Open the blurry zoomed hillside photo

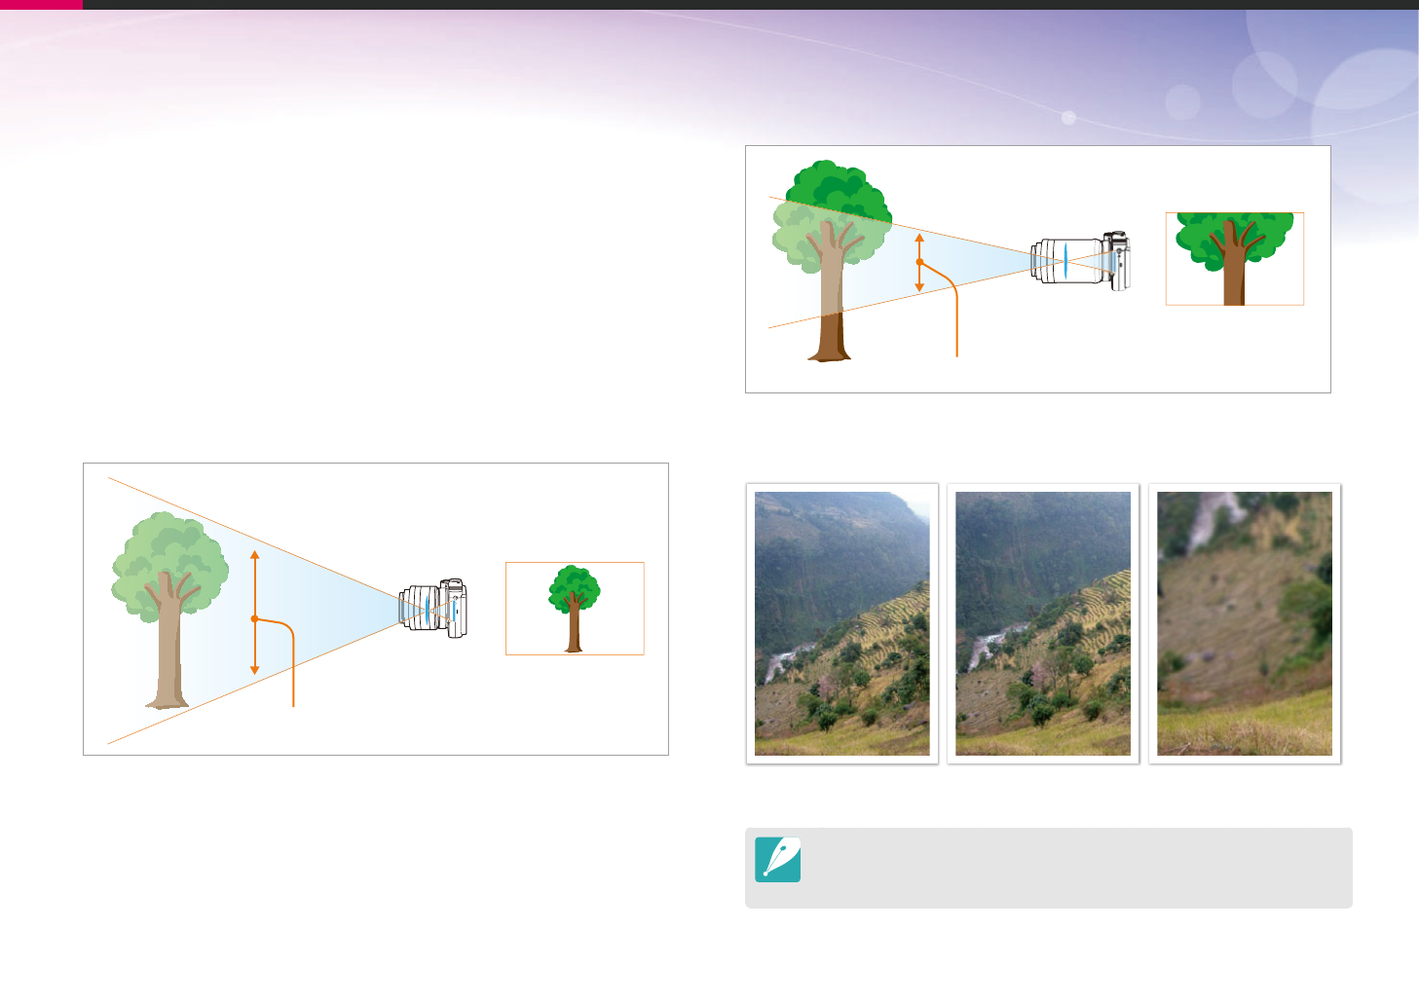pos(1245,623)
